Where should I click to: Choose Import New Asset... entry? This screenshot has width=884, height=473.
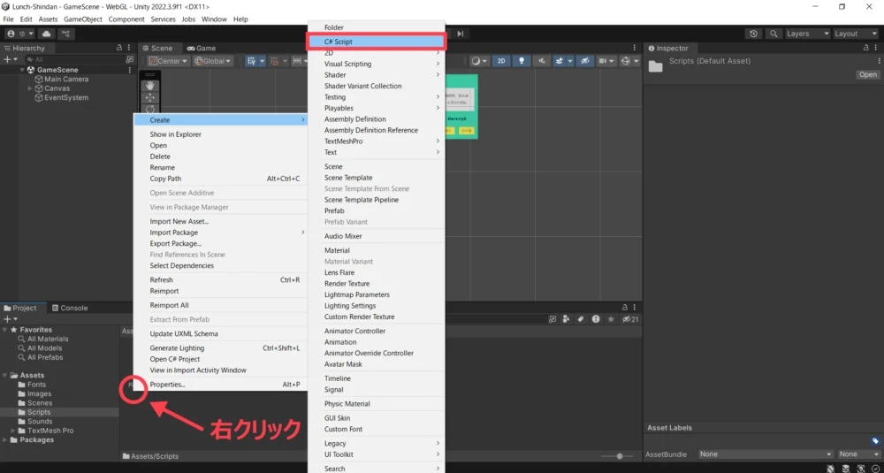pos(220,222)
